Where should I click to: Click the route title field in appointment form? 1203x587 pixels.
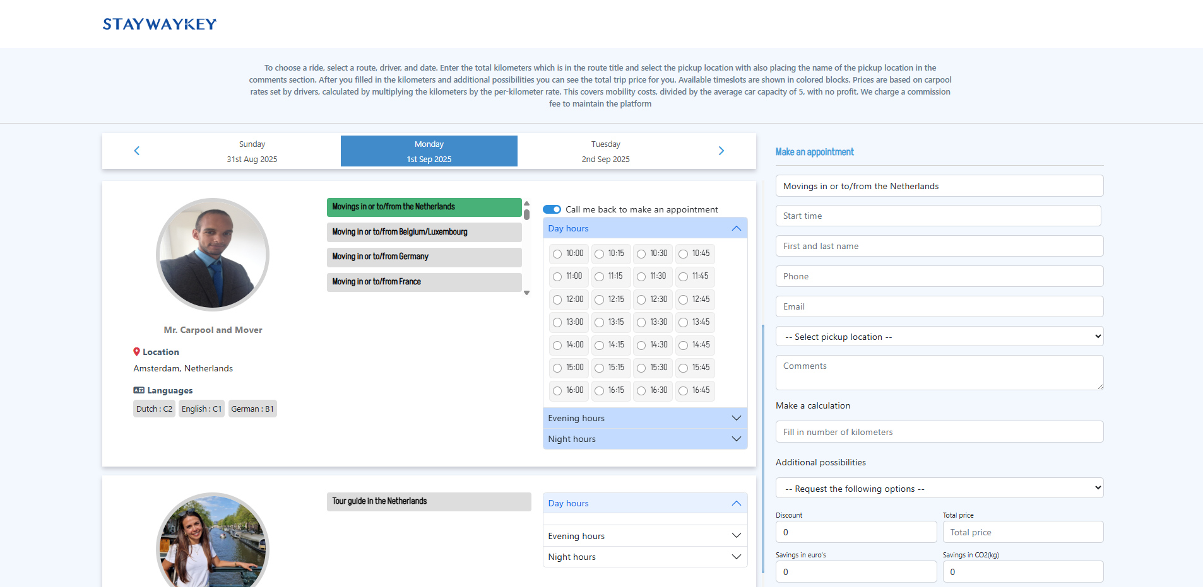pyautogui.click(x=939, y=186)
